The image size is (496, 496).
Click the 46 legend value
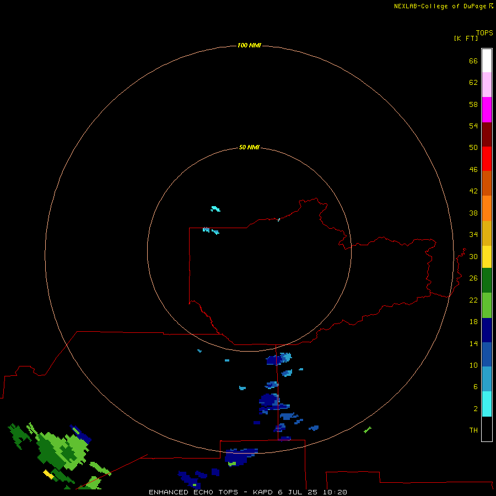[473, 170]
